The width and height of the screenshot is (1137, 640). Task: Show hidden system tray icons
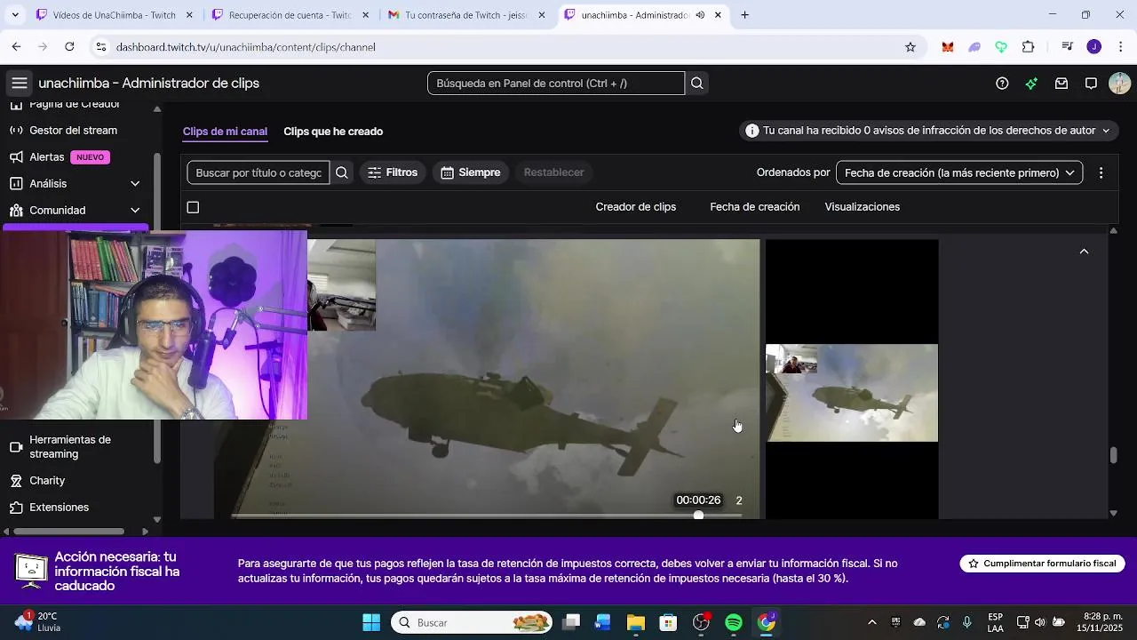871,622
